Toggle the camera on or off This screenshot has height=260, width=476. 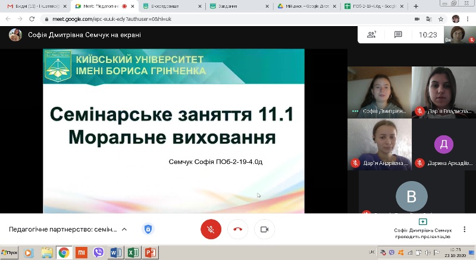264,229
